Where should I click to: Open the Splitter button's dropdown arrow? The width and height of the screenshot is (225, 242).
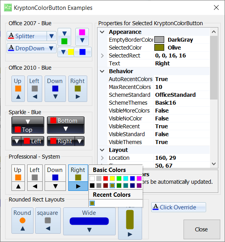click(x=51, y=36)
